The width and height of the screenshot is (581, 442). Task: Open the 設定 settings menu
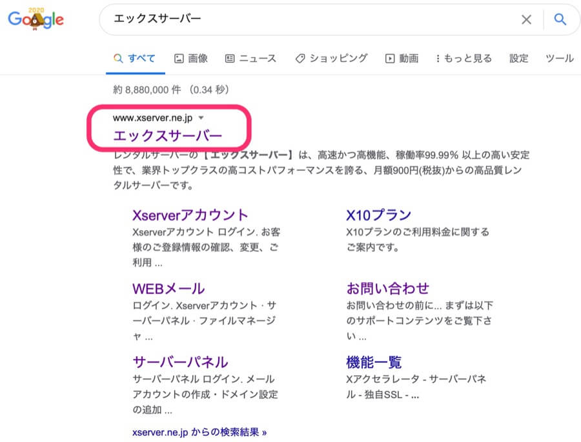(x=518, y=59)
